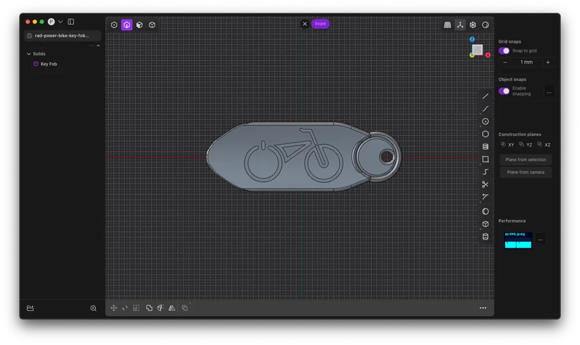Select the Line tool
The width and height of the screenshot is (580, 345).
485,97
